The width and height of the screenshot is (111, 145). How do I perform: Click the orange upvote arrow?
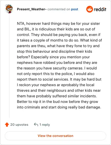7,125
